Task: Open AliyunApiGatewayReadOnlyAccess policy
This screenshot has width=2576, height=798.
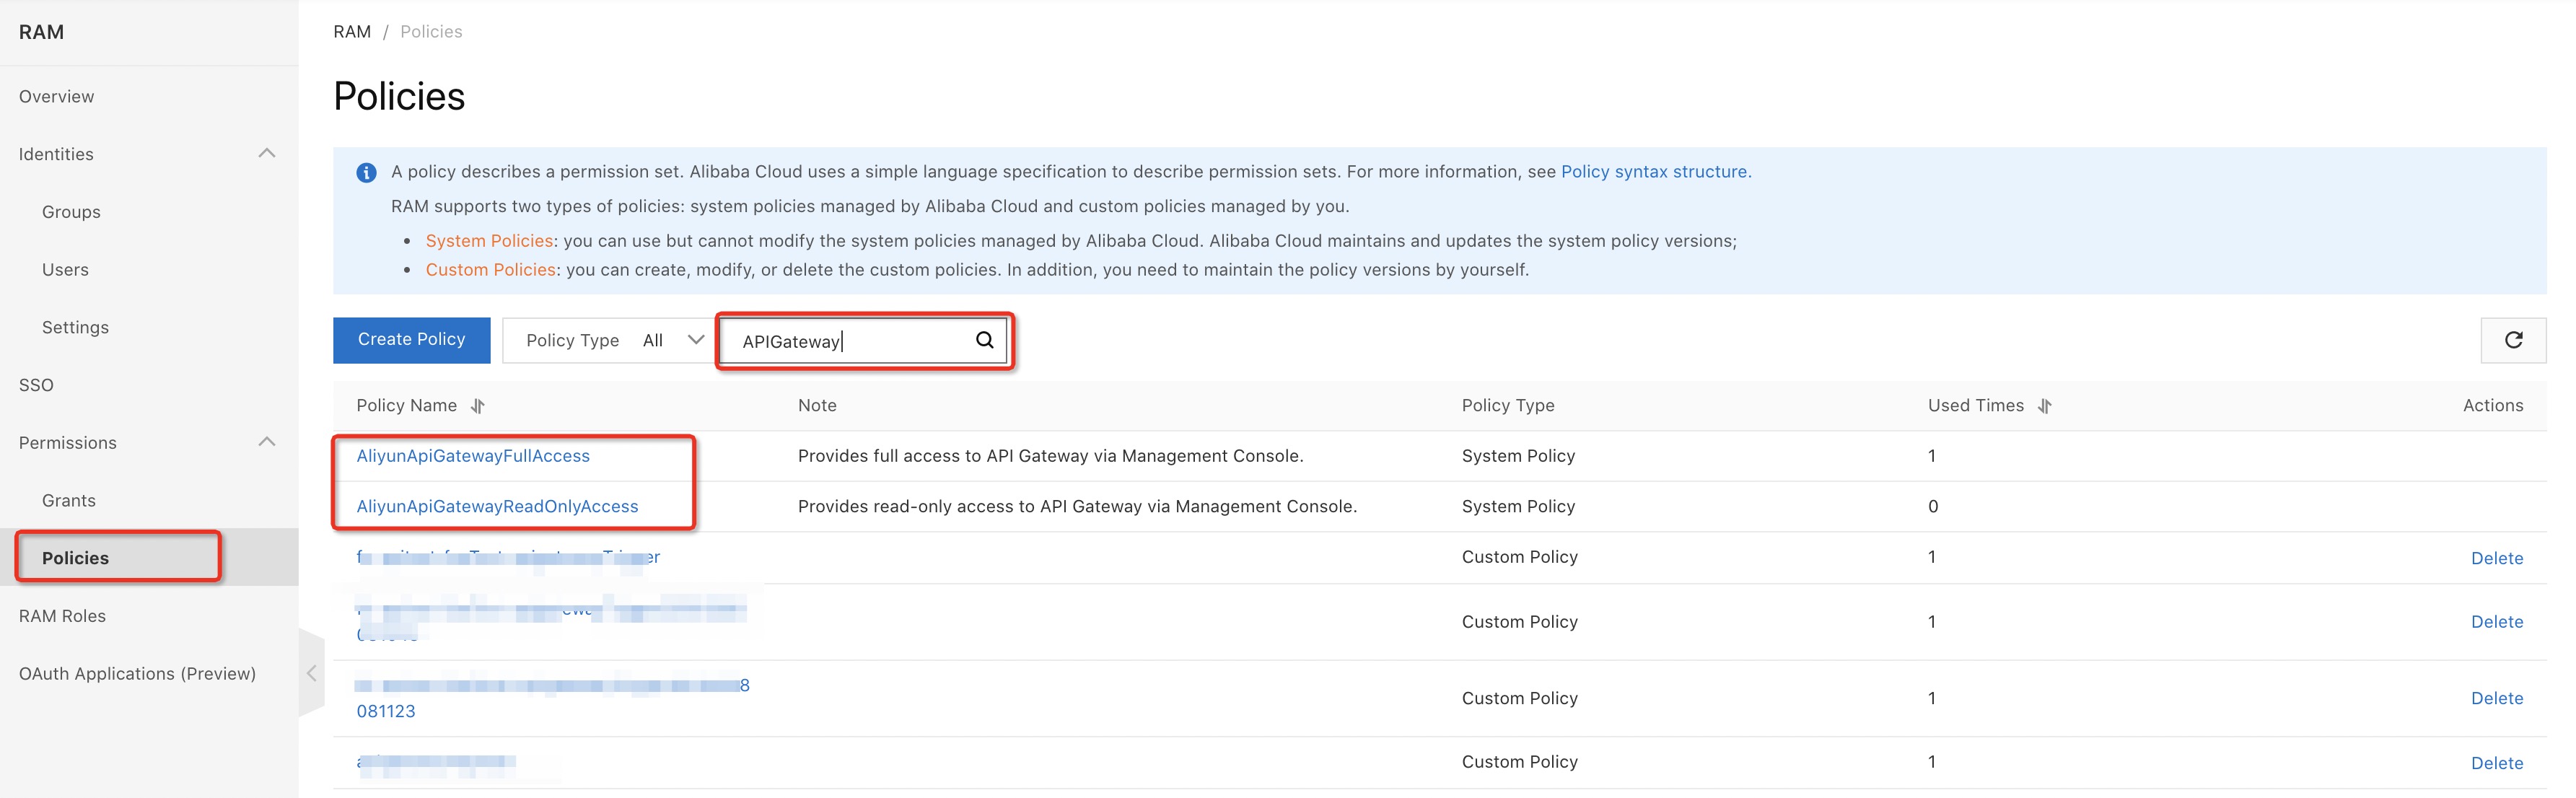Action: 497,507
